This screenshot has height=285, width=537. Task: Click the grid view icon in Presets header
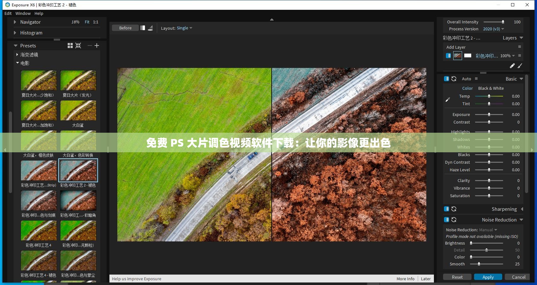(70, 45)
